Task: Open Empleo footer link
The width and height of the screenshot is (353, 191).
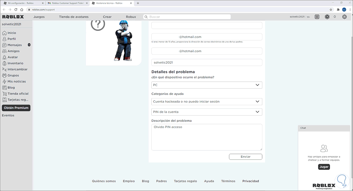Action: 129,181
